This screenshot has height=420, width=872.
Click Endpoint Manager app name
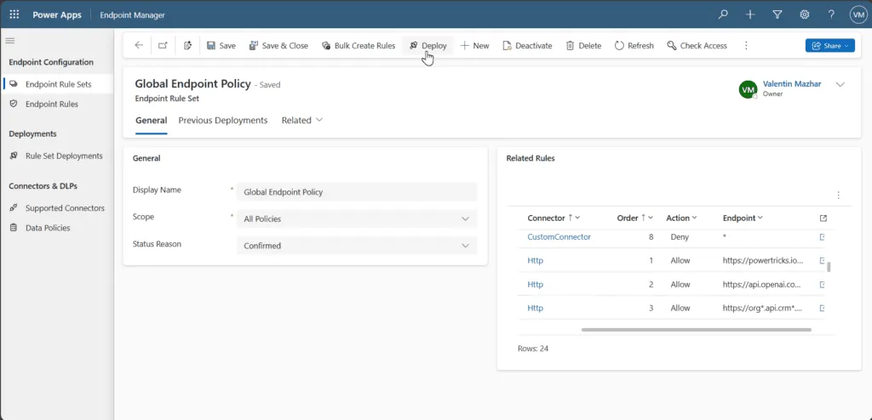[132, 15]
